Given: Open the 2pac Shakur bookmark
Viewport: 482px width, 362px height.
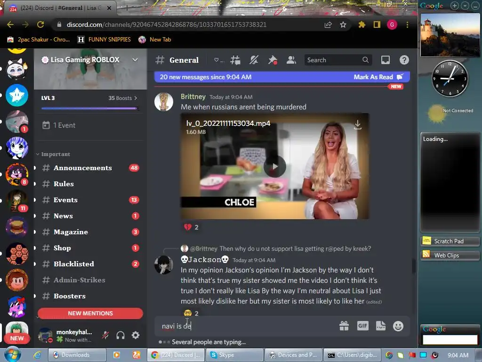Looking at the screenshot, I should [x=39, y=40].
